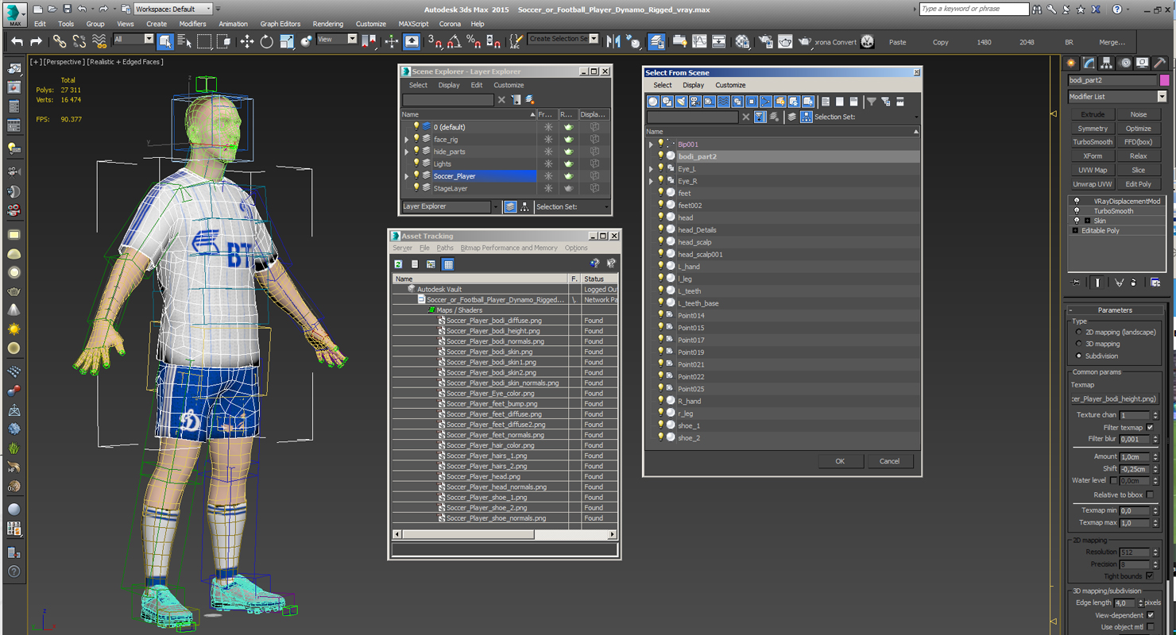Click the Redo arrow in main toolbar
This screenshot has height=635, width=1176.
tap(36, 41)
